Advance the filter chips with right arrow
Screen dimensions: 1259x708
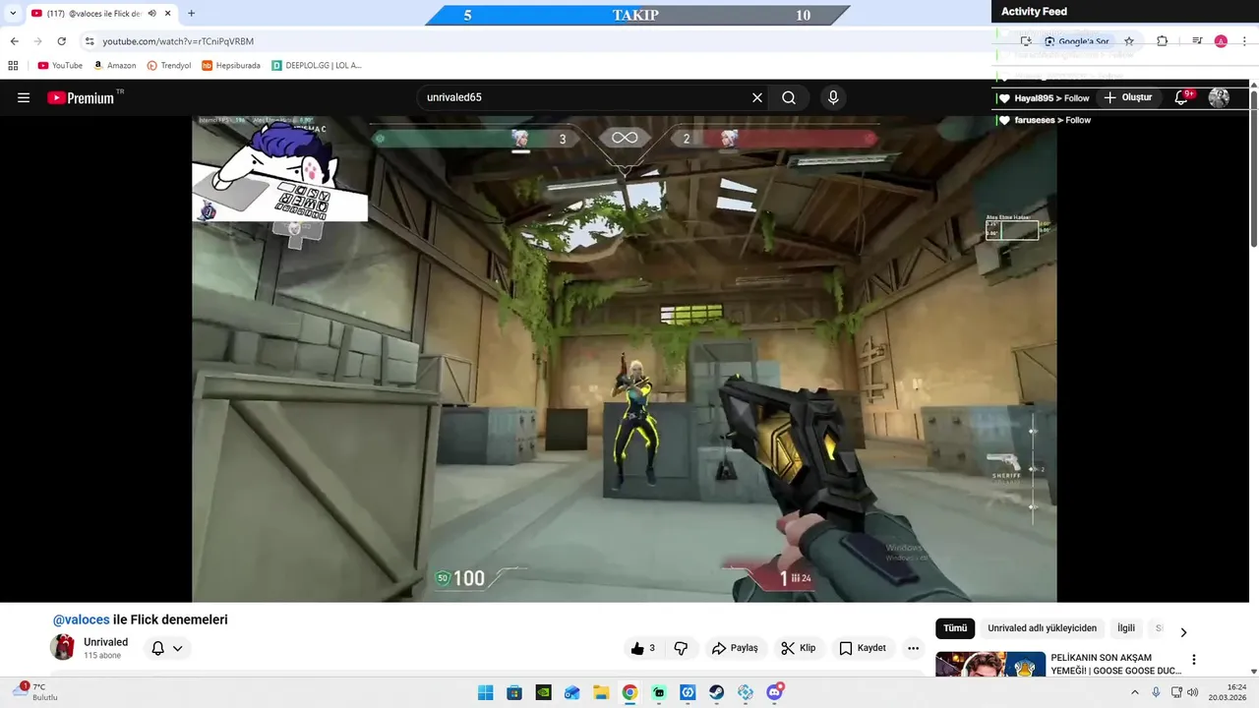(1183, 632)
